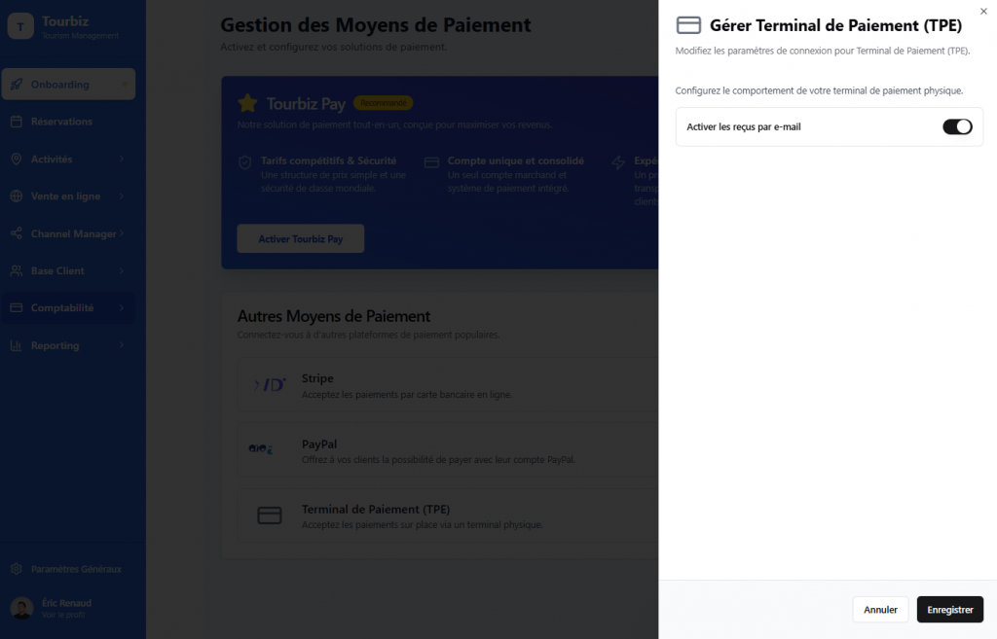Open Paramètres Généraux in the sidebar

(76, 569)
